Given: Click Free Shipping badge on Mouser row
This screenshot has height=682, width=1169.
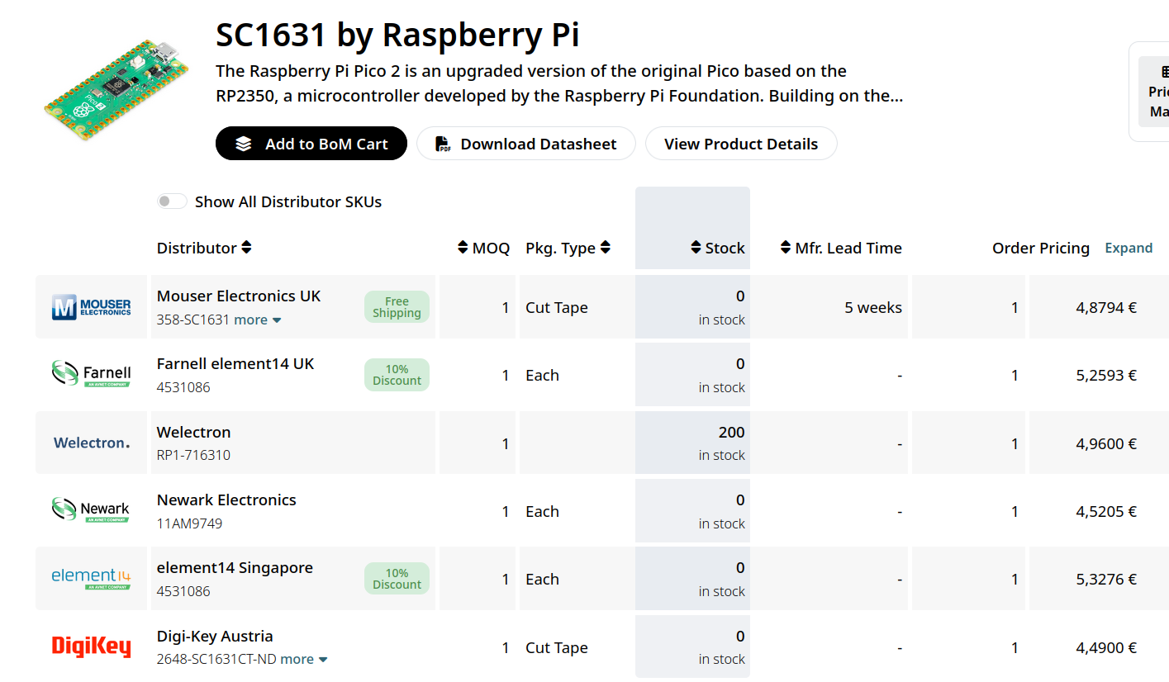Looking at the screenshot, I should [397, 307].
